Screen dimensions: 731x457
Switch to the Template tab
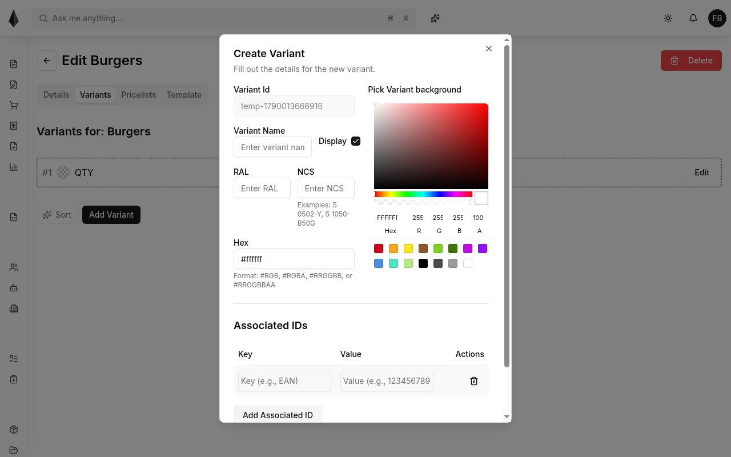pos(184,95)
